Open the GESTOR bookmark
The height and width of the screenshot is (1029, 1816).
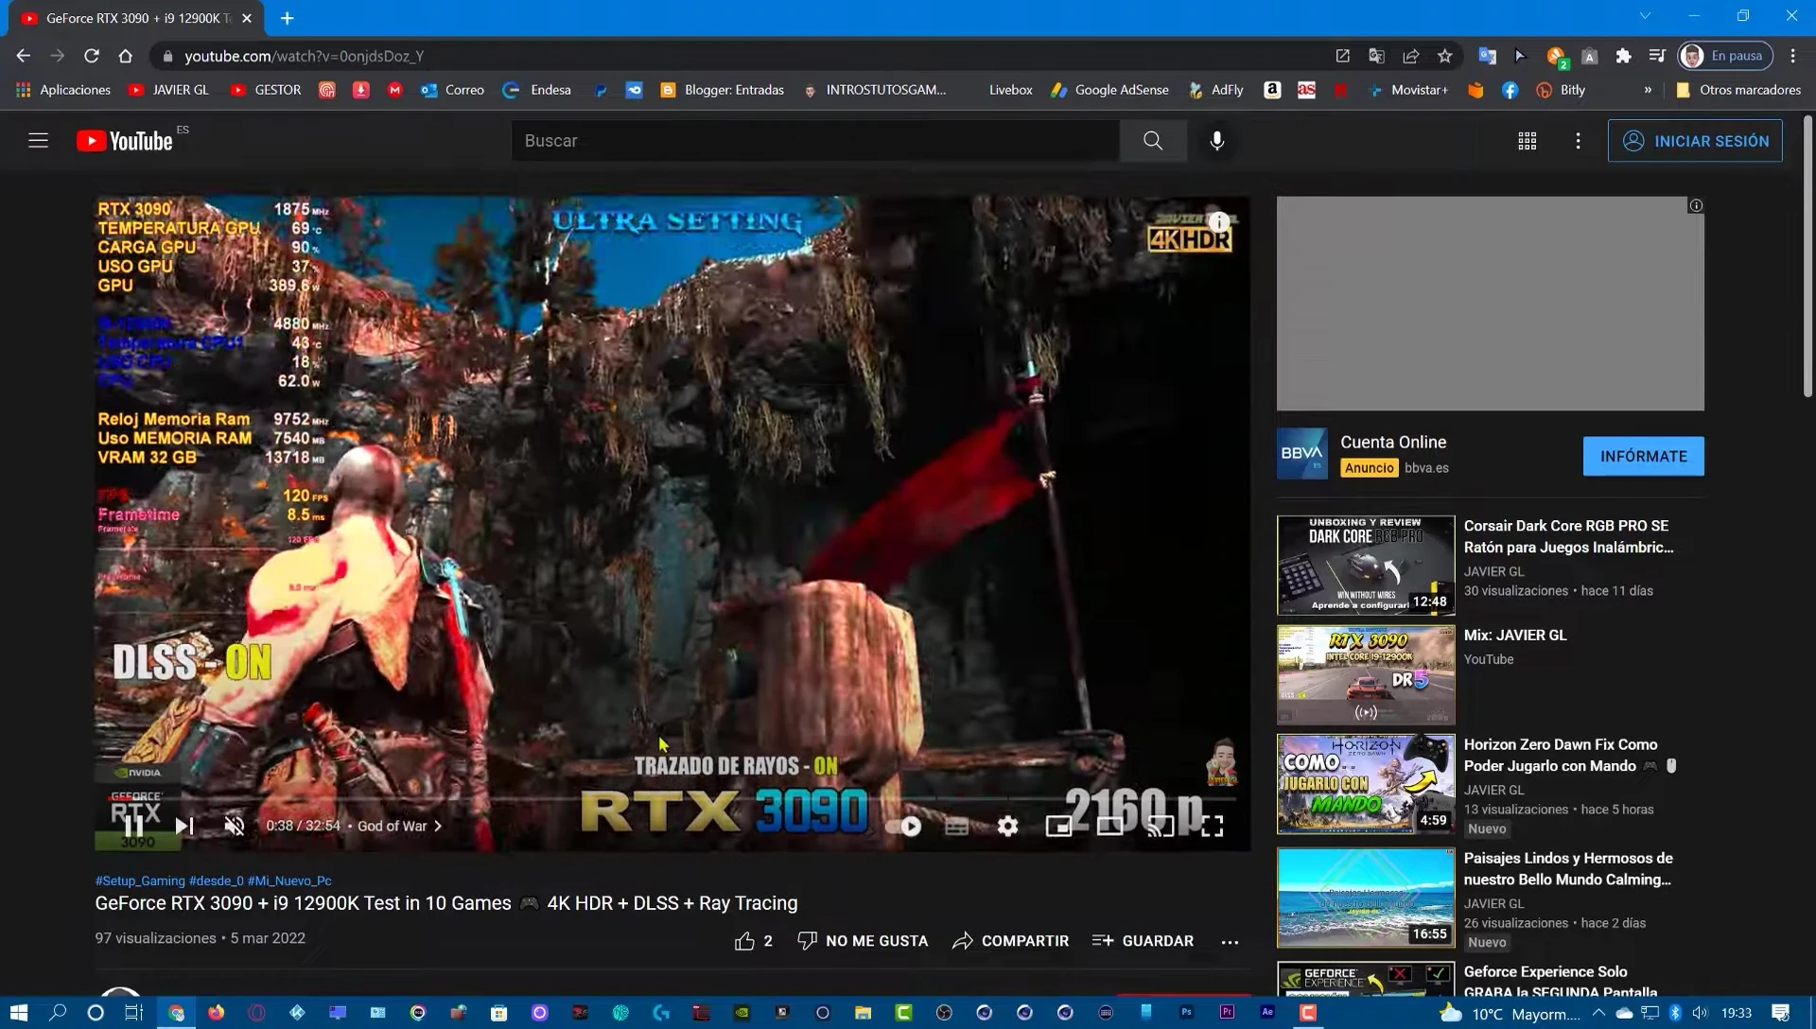[x=266, y=90]
